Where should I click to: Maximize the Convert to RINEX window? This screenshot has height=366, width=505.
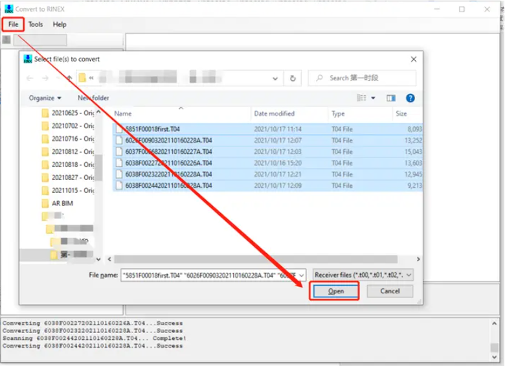462,9
